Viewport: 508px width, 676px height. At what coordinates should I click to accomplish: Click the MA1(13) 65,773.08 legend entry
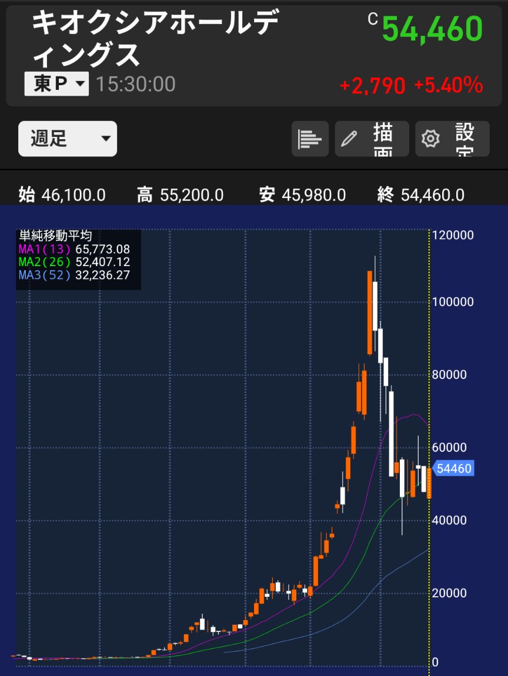(x=74, y=249)
